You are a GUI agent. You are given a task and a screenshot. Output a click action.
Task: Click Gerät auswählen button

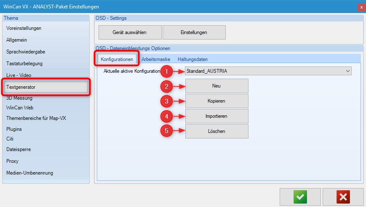click(x=130, y=32)
